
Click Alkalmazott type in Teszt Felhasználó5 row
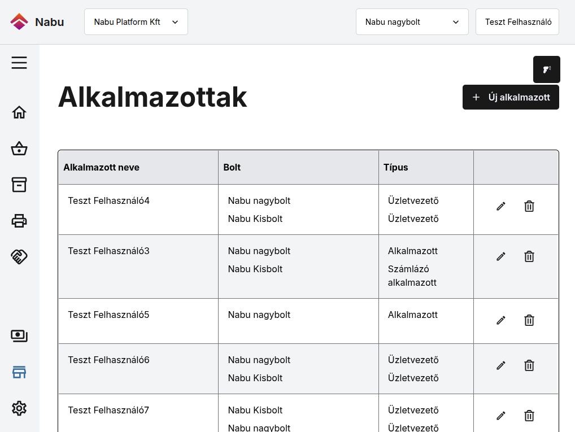click(413, 315)
